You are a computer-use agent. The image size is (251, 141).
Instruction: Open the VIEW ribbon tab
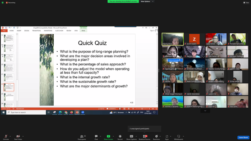76,31
